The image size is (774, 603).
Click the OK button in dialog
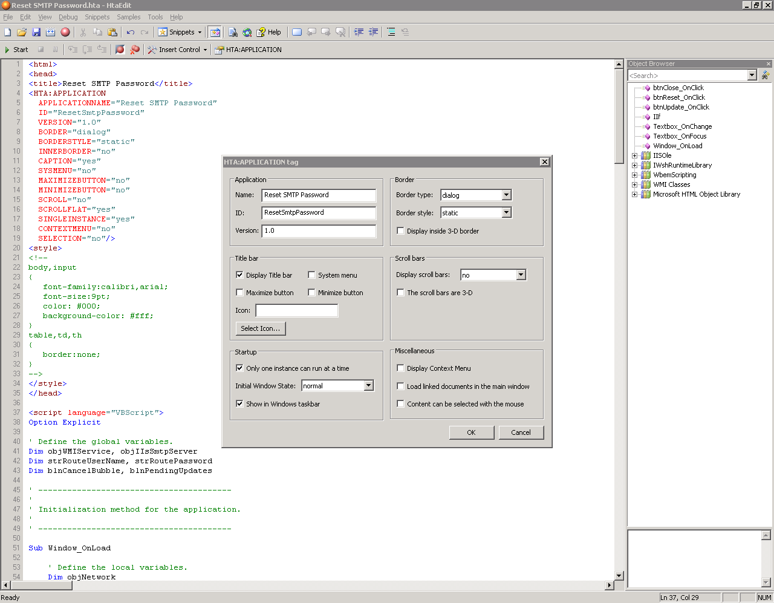click(x=471, y=432)
